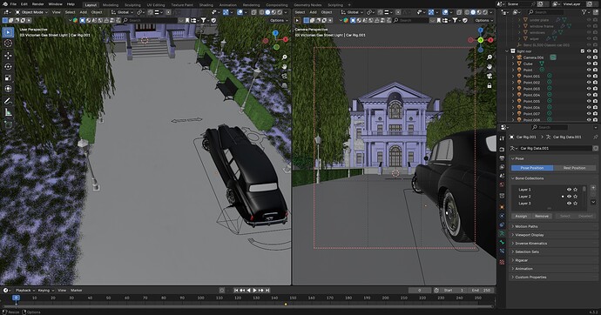Click zoom magnifier in left viewport
This screenshot has height=315, width=601.
coord(285,57)
